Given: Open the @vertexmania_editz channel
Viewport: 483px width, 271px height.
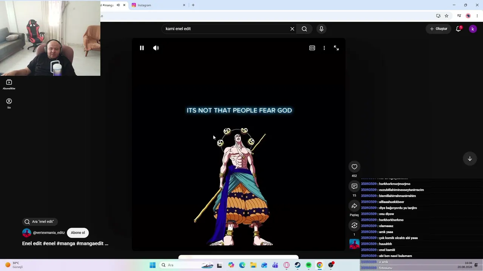Looking at the screenshot, I should coord(49,233).
